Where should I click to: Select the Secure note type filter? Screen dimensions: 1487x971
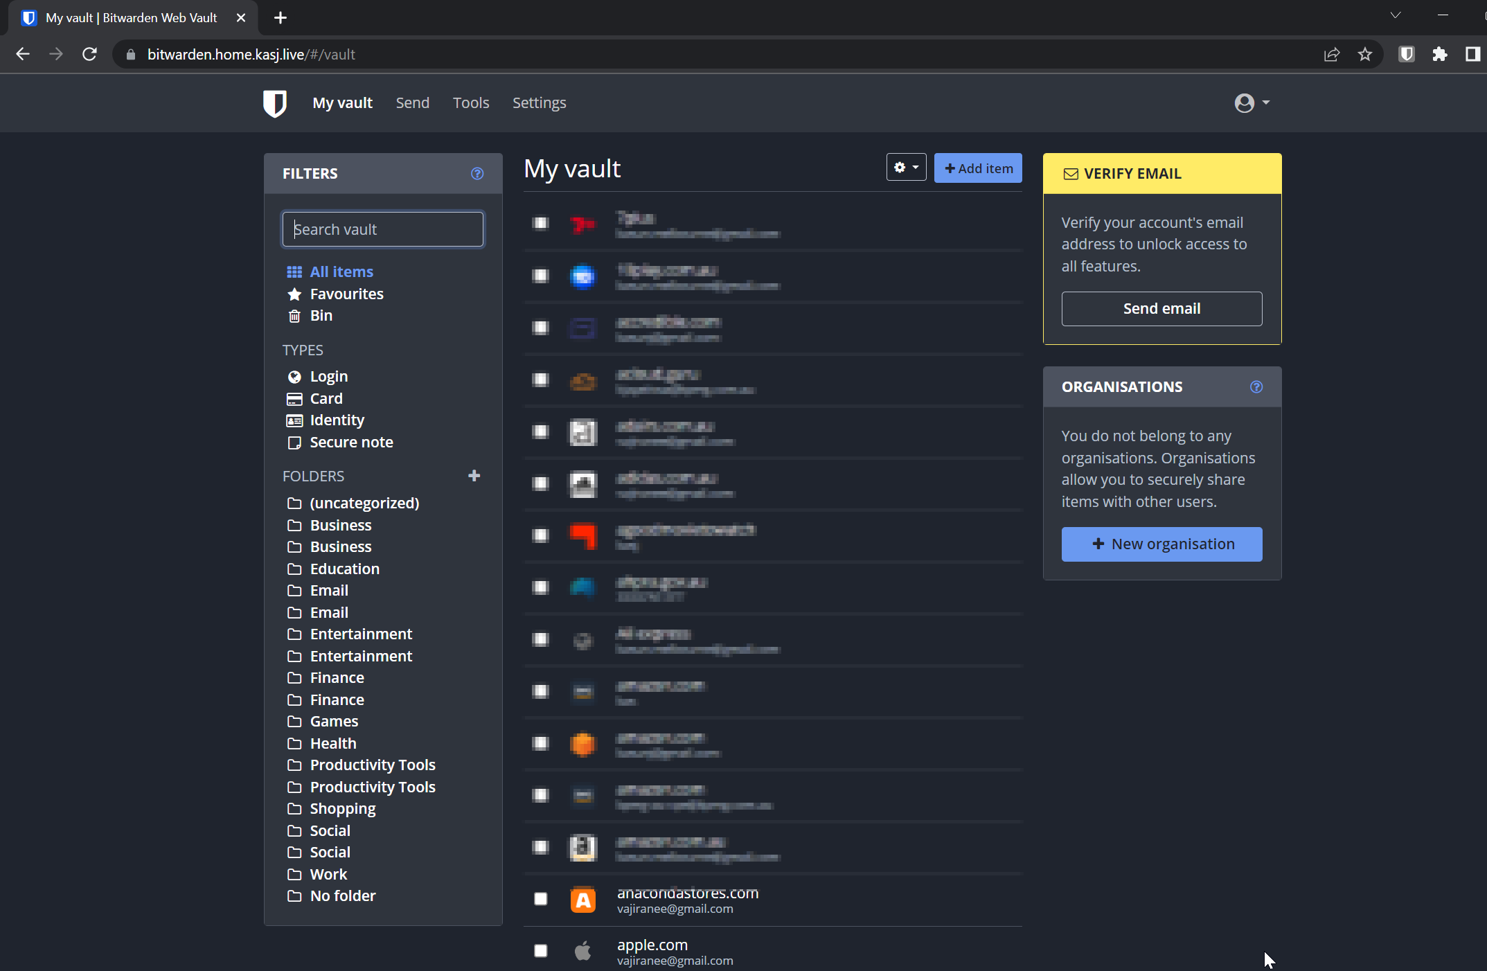tap(351, 442)
